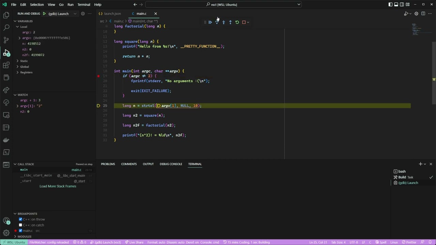Switch to the Debug Console tab
Screen dimensions: 436x245
click(x=171, y=164)
